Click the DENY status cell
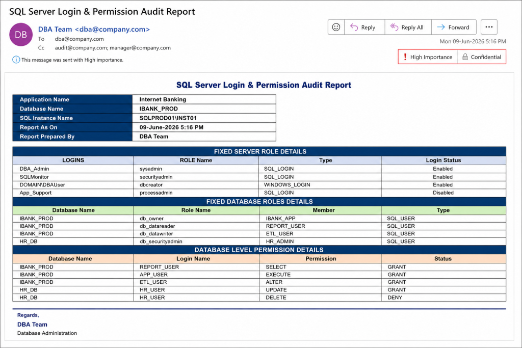 pyautogui.click(x=443, y=298)
